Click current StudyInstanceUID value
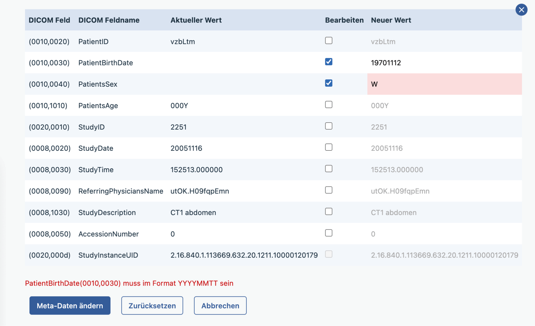The image size is (535, 326). tap(244, 255)
